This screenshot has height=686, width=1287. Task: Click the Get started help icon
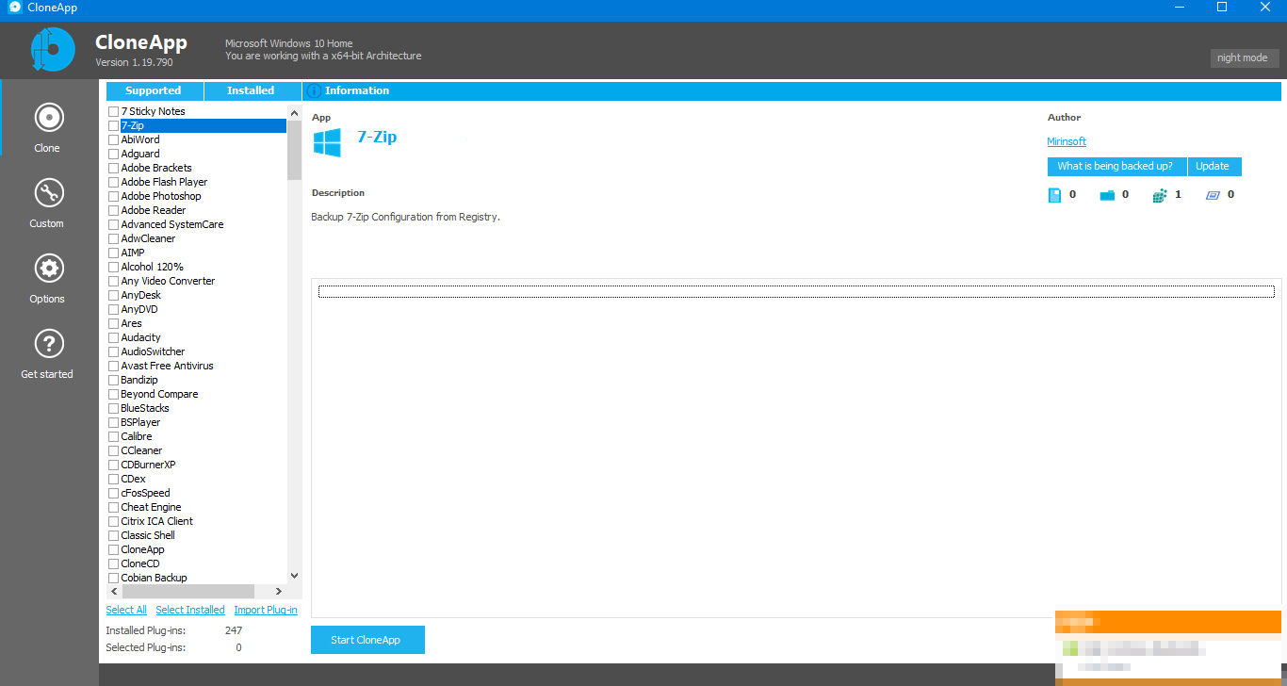coord(47,343)
